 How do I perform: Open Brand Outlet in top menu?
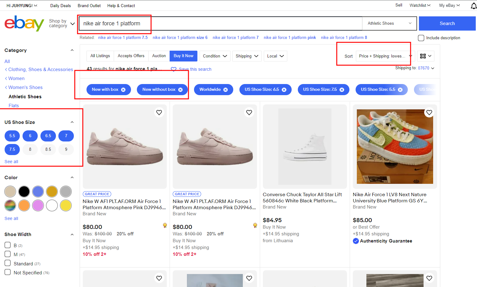pos(89,6)
